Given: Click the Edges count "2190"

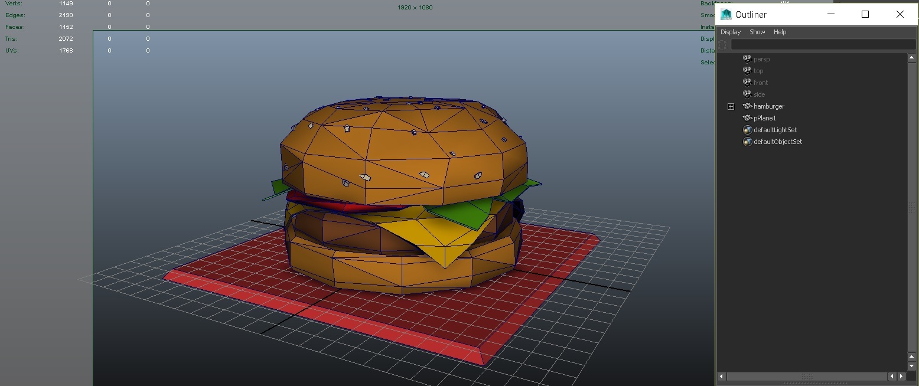Looking at the screenshot, I should [x=66, y=15].
